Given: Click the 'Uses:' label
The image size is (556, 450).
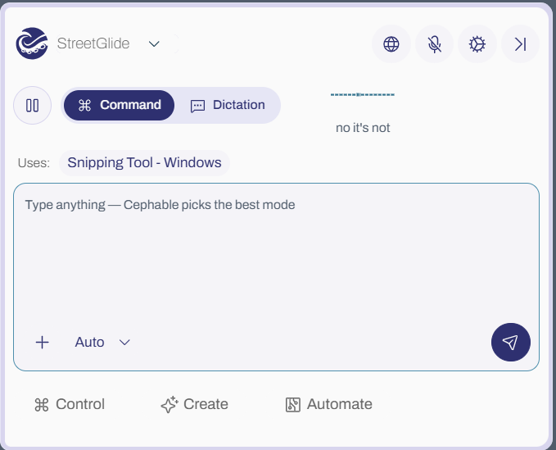Looking at the screenshot, I should click(34, 163).
